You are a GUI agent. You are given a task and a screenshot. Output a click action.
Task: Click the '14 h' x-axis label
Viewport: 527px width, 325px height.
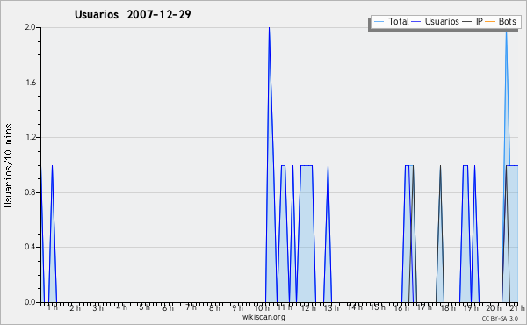(x=355, y=307)
